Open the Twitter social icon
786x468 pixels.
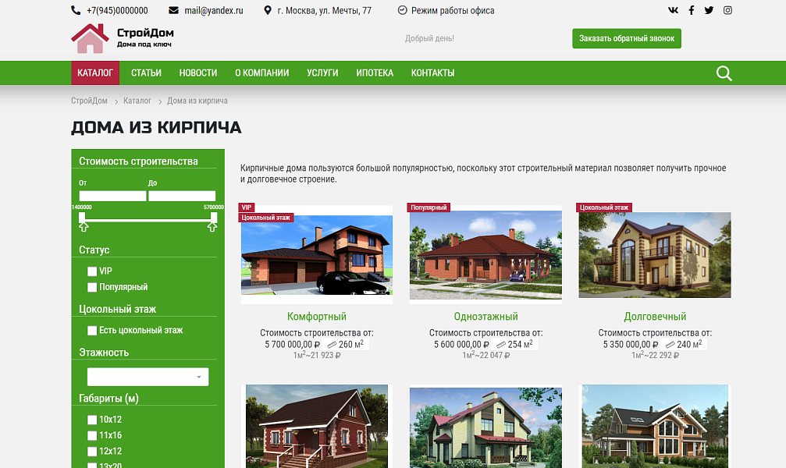coord(709,11)
